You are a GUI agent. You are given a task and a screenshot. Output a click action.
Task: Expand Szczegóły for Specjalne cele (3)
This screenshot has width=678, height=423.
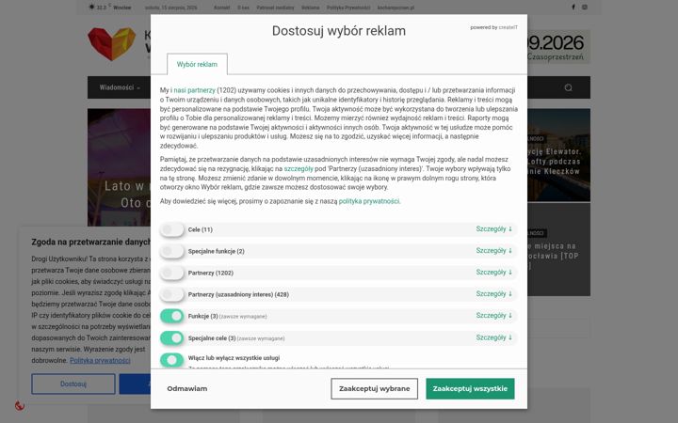(x=493, y=337)
